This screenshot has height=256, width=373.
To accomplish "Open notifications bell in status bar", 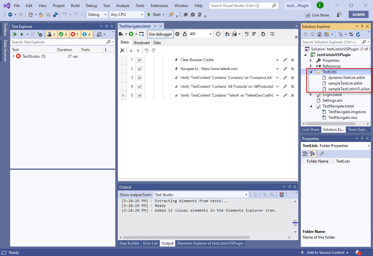I will (x=358, y=253).
